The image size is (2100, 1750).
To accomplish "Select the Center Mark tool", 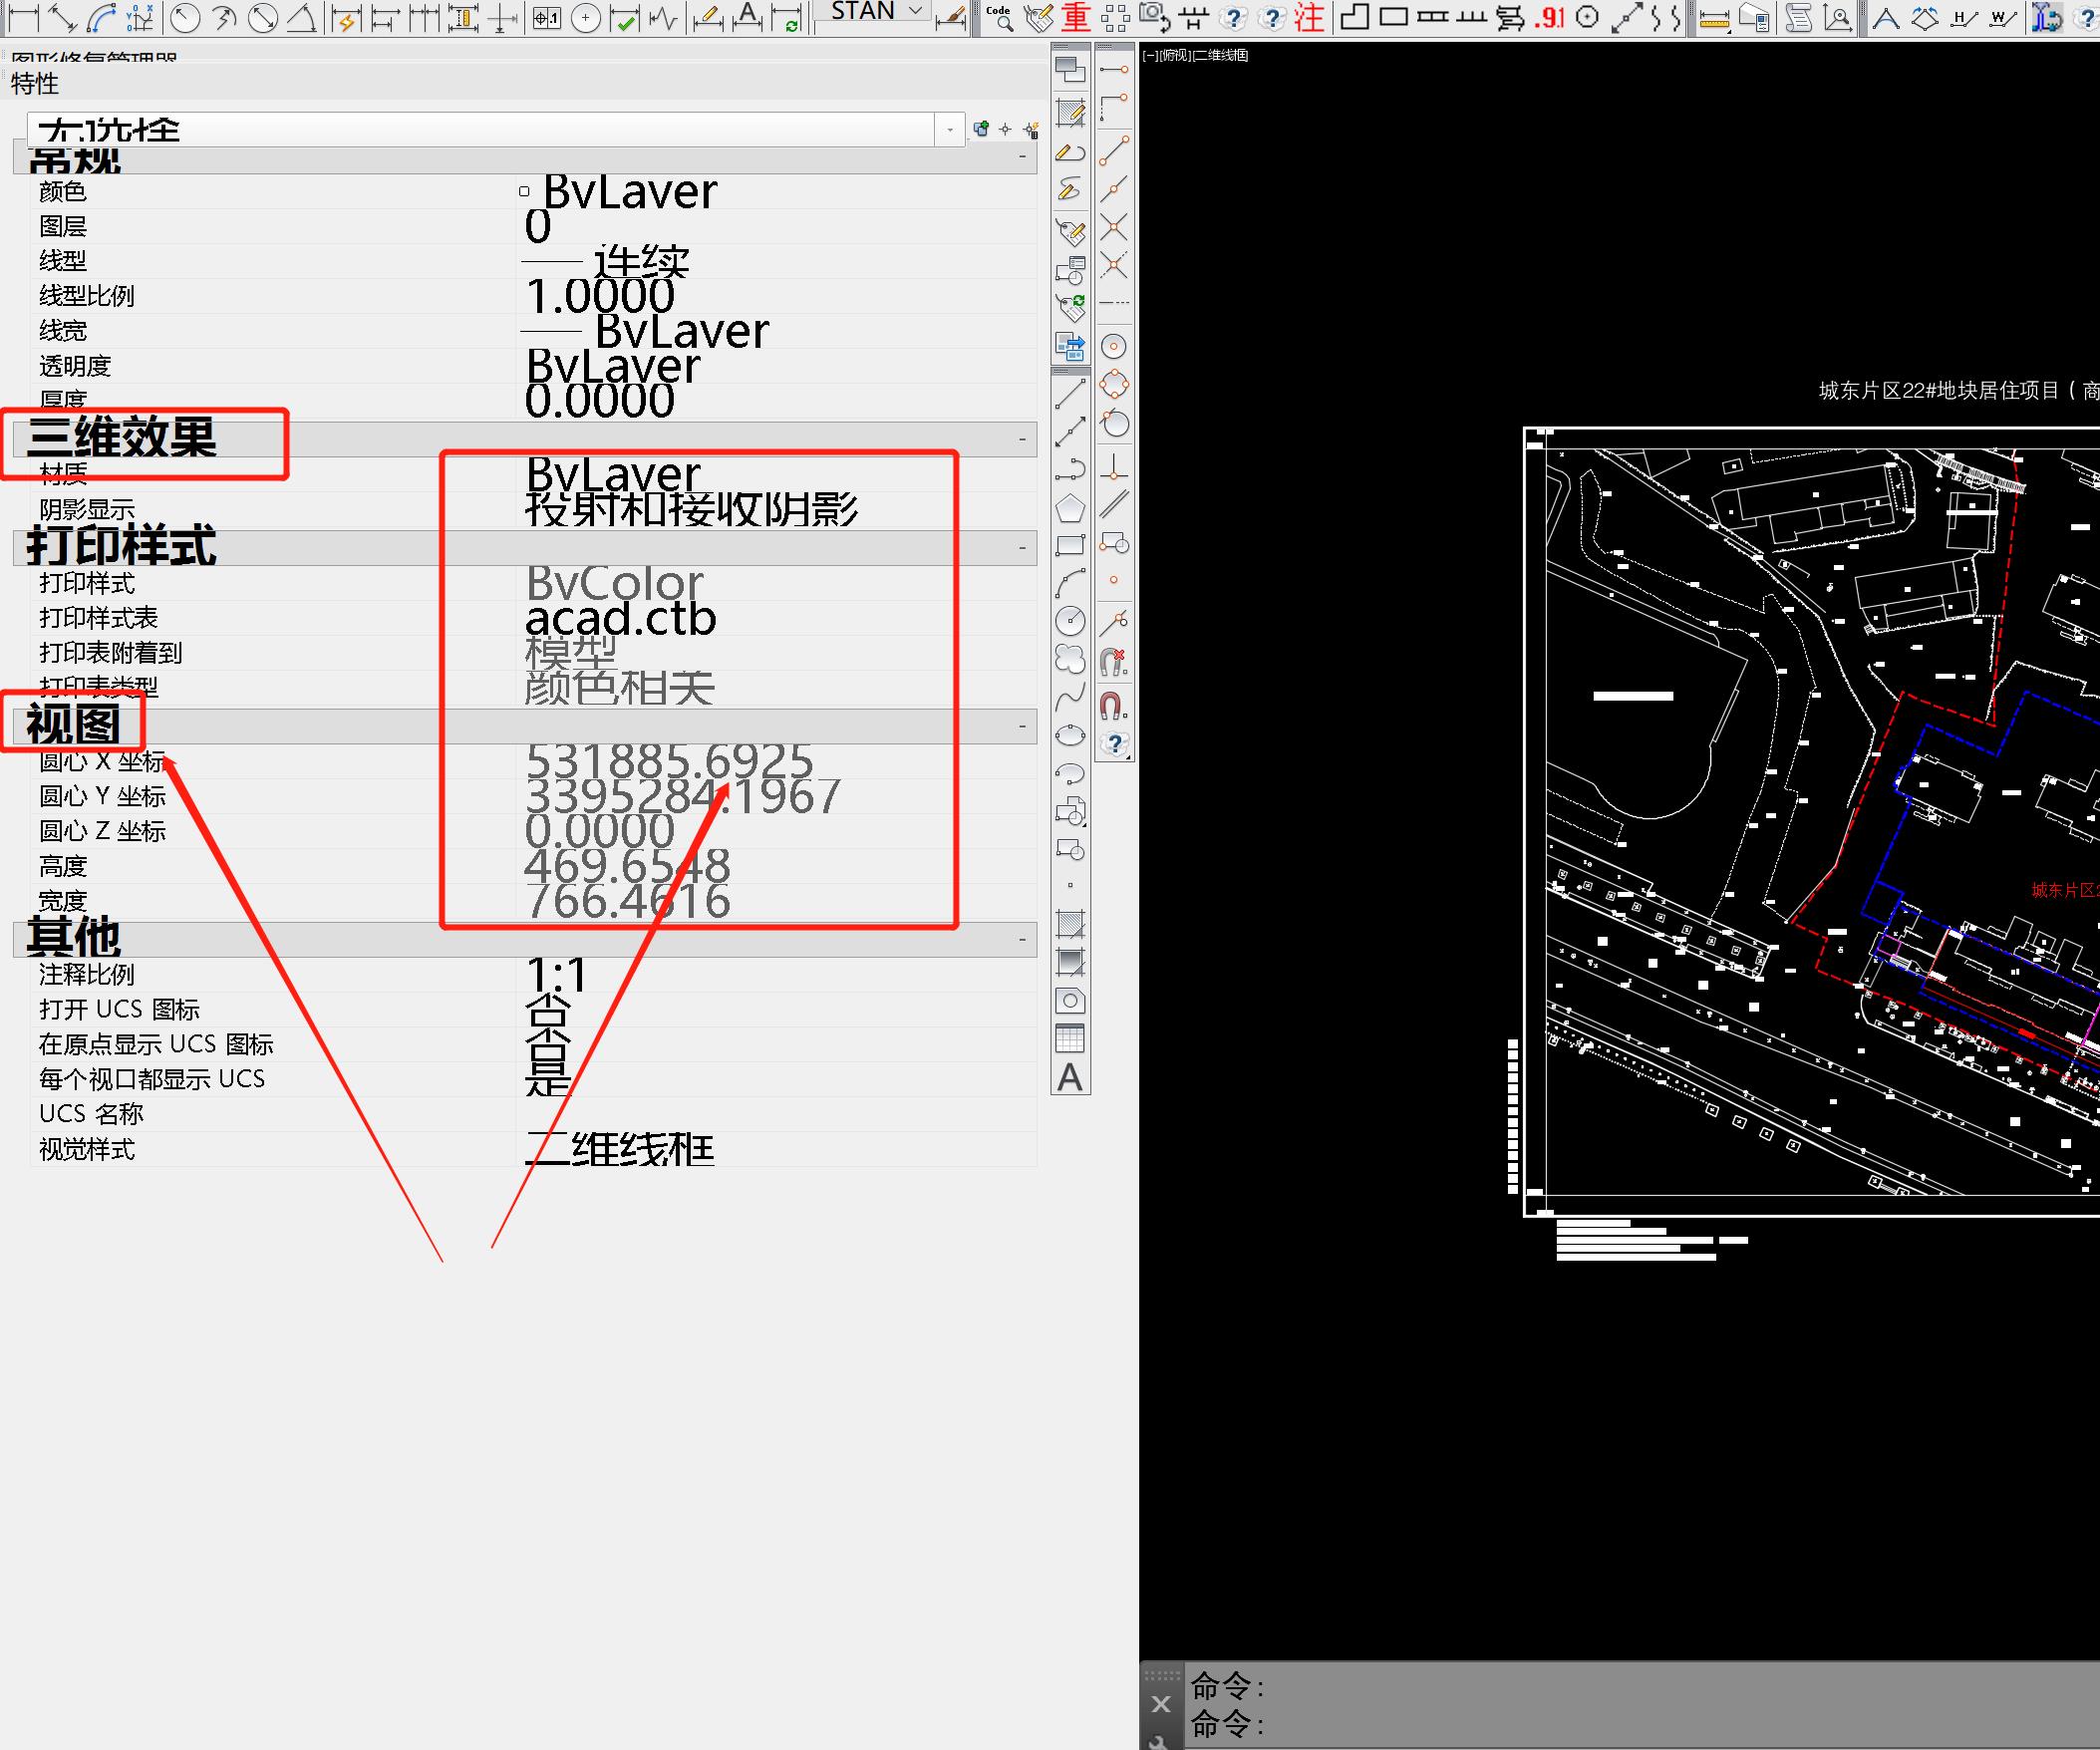I will point(586,17).
